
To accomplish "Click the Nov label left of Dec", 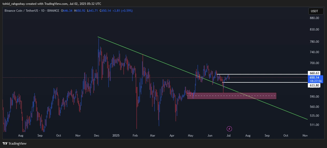I will pyautogui.click(x=78, y=136).
